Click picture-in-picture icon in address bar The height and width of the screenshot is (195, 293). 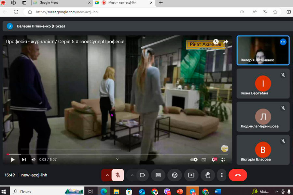coord(265,12)
